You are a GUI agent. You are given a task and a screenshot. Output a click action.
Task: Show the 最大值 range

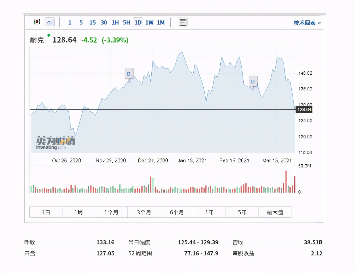pos(275,212)
